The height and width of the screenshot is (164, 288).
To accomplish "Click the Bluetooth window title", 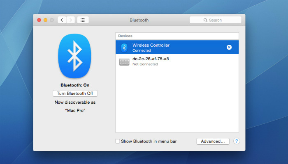I will pyautogui.click(x=139, y=20).
